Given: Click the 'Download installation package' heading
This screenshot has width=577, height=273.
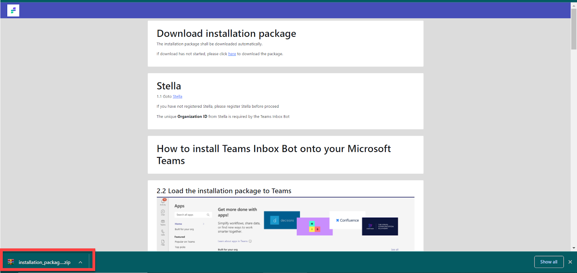Looking at the screenshot, I should tap(226, 33).
